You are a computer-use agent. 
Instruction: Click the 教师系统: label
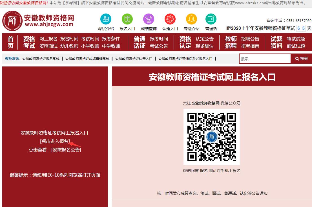12,59
